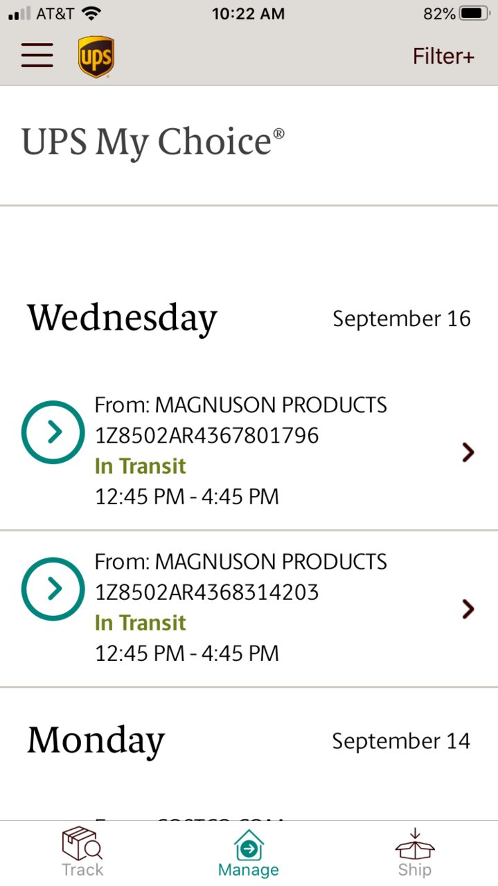This screenshot has width=498, height=886.
Task: Tap the UPS shield logo
Action: 96,57
